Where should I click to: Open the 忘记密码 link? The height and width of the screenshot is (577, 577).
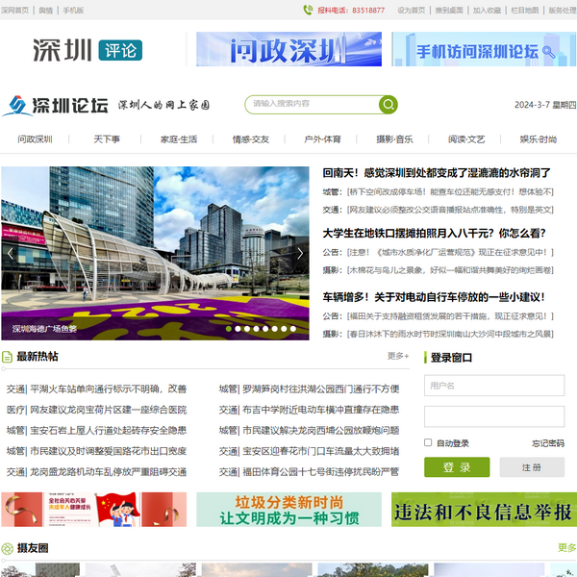click(547, 443)
